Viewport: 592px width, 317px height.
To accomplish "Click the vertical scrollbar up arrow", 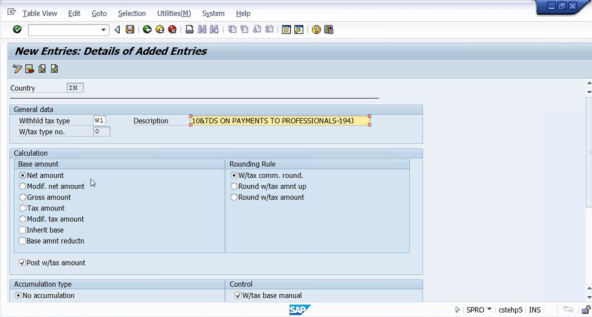I will pos(589,83).
